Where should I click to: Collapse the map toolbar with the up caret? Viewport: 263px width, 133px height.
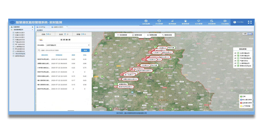(x=145, y=38)
